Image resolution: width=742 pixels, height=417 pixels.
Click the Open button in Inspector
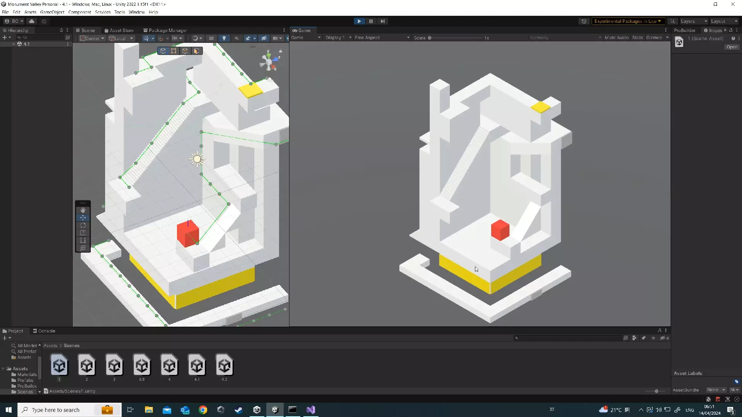tap(732, 47)
